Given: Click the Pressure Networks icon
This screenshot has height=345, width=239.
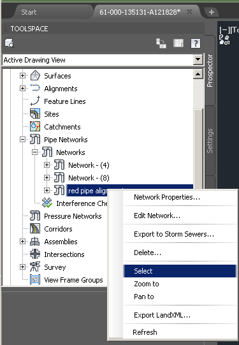Looking at the screenshot, I should [35, 216].
